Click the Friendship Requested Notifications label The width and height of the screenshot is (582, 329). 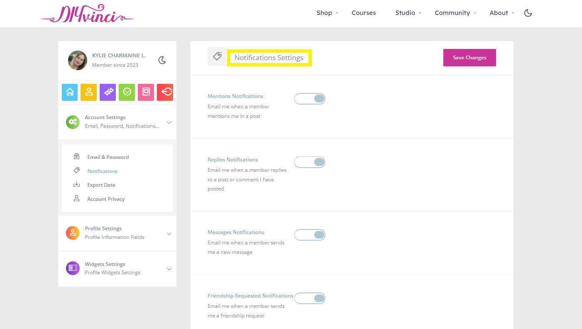pos(250,296)
